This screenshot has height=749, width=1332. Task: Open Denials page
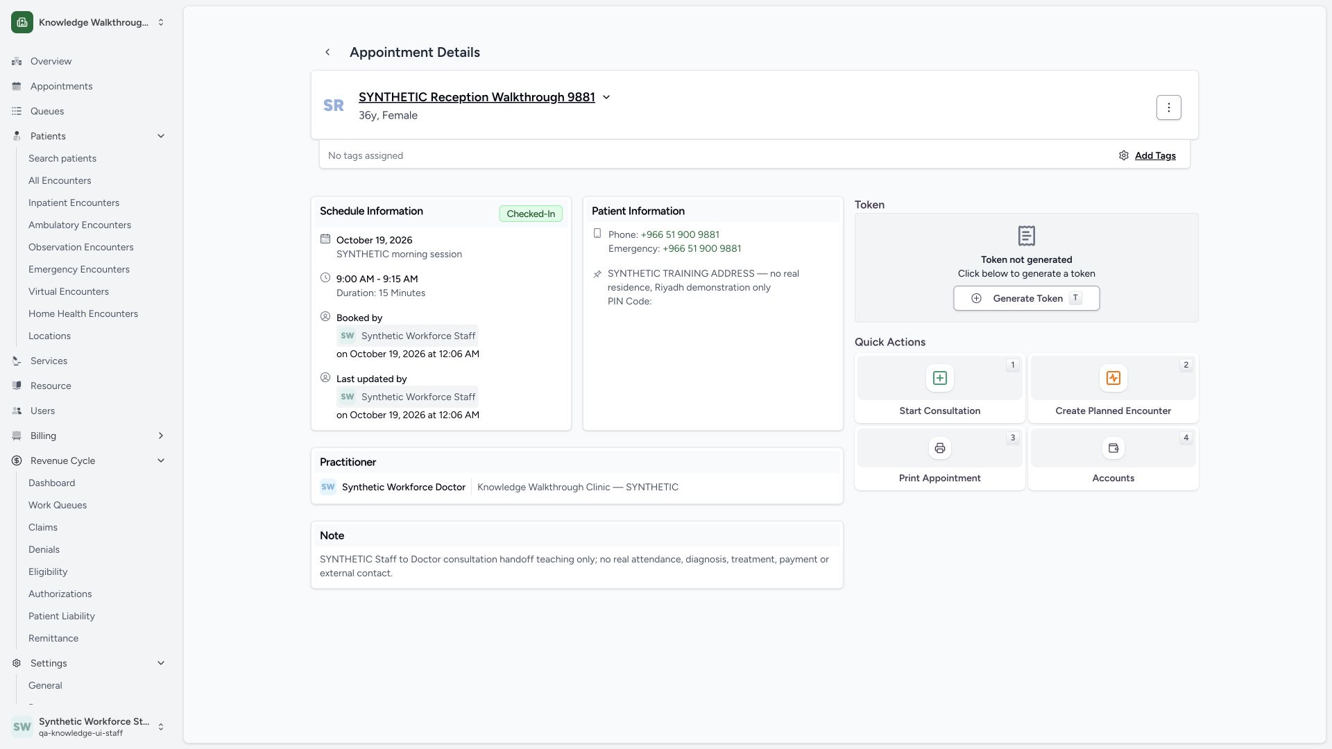pyautogui.click(x=44, y=549)
